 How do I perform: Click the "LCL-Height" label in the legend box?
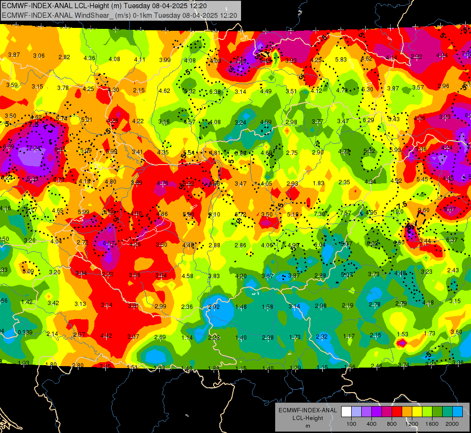[x=307, y=418]
